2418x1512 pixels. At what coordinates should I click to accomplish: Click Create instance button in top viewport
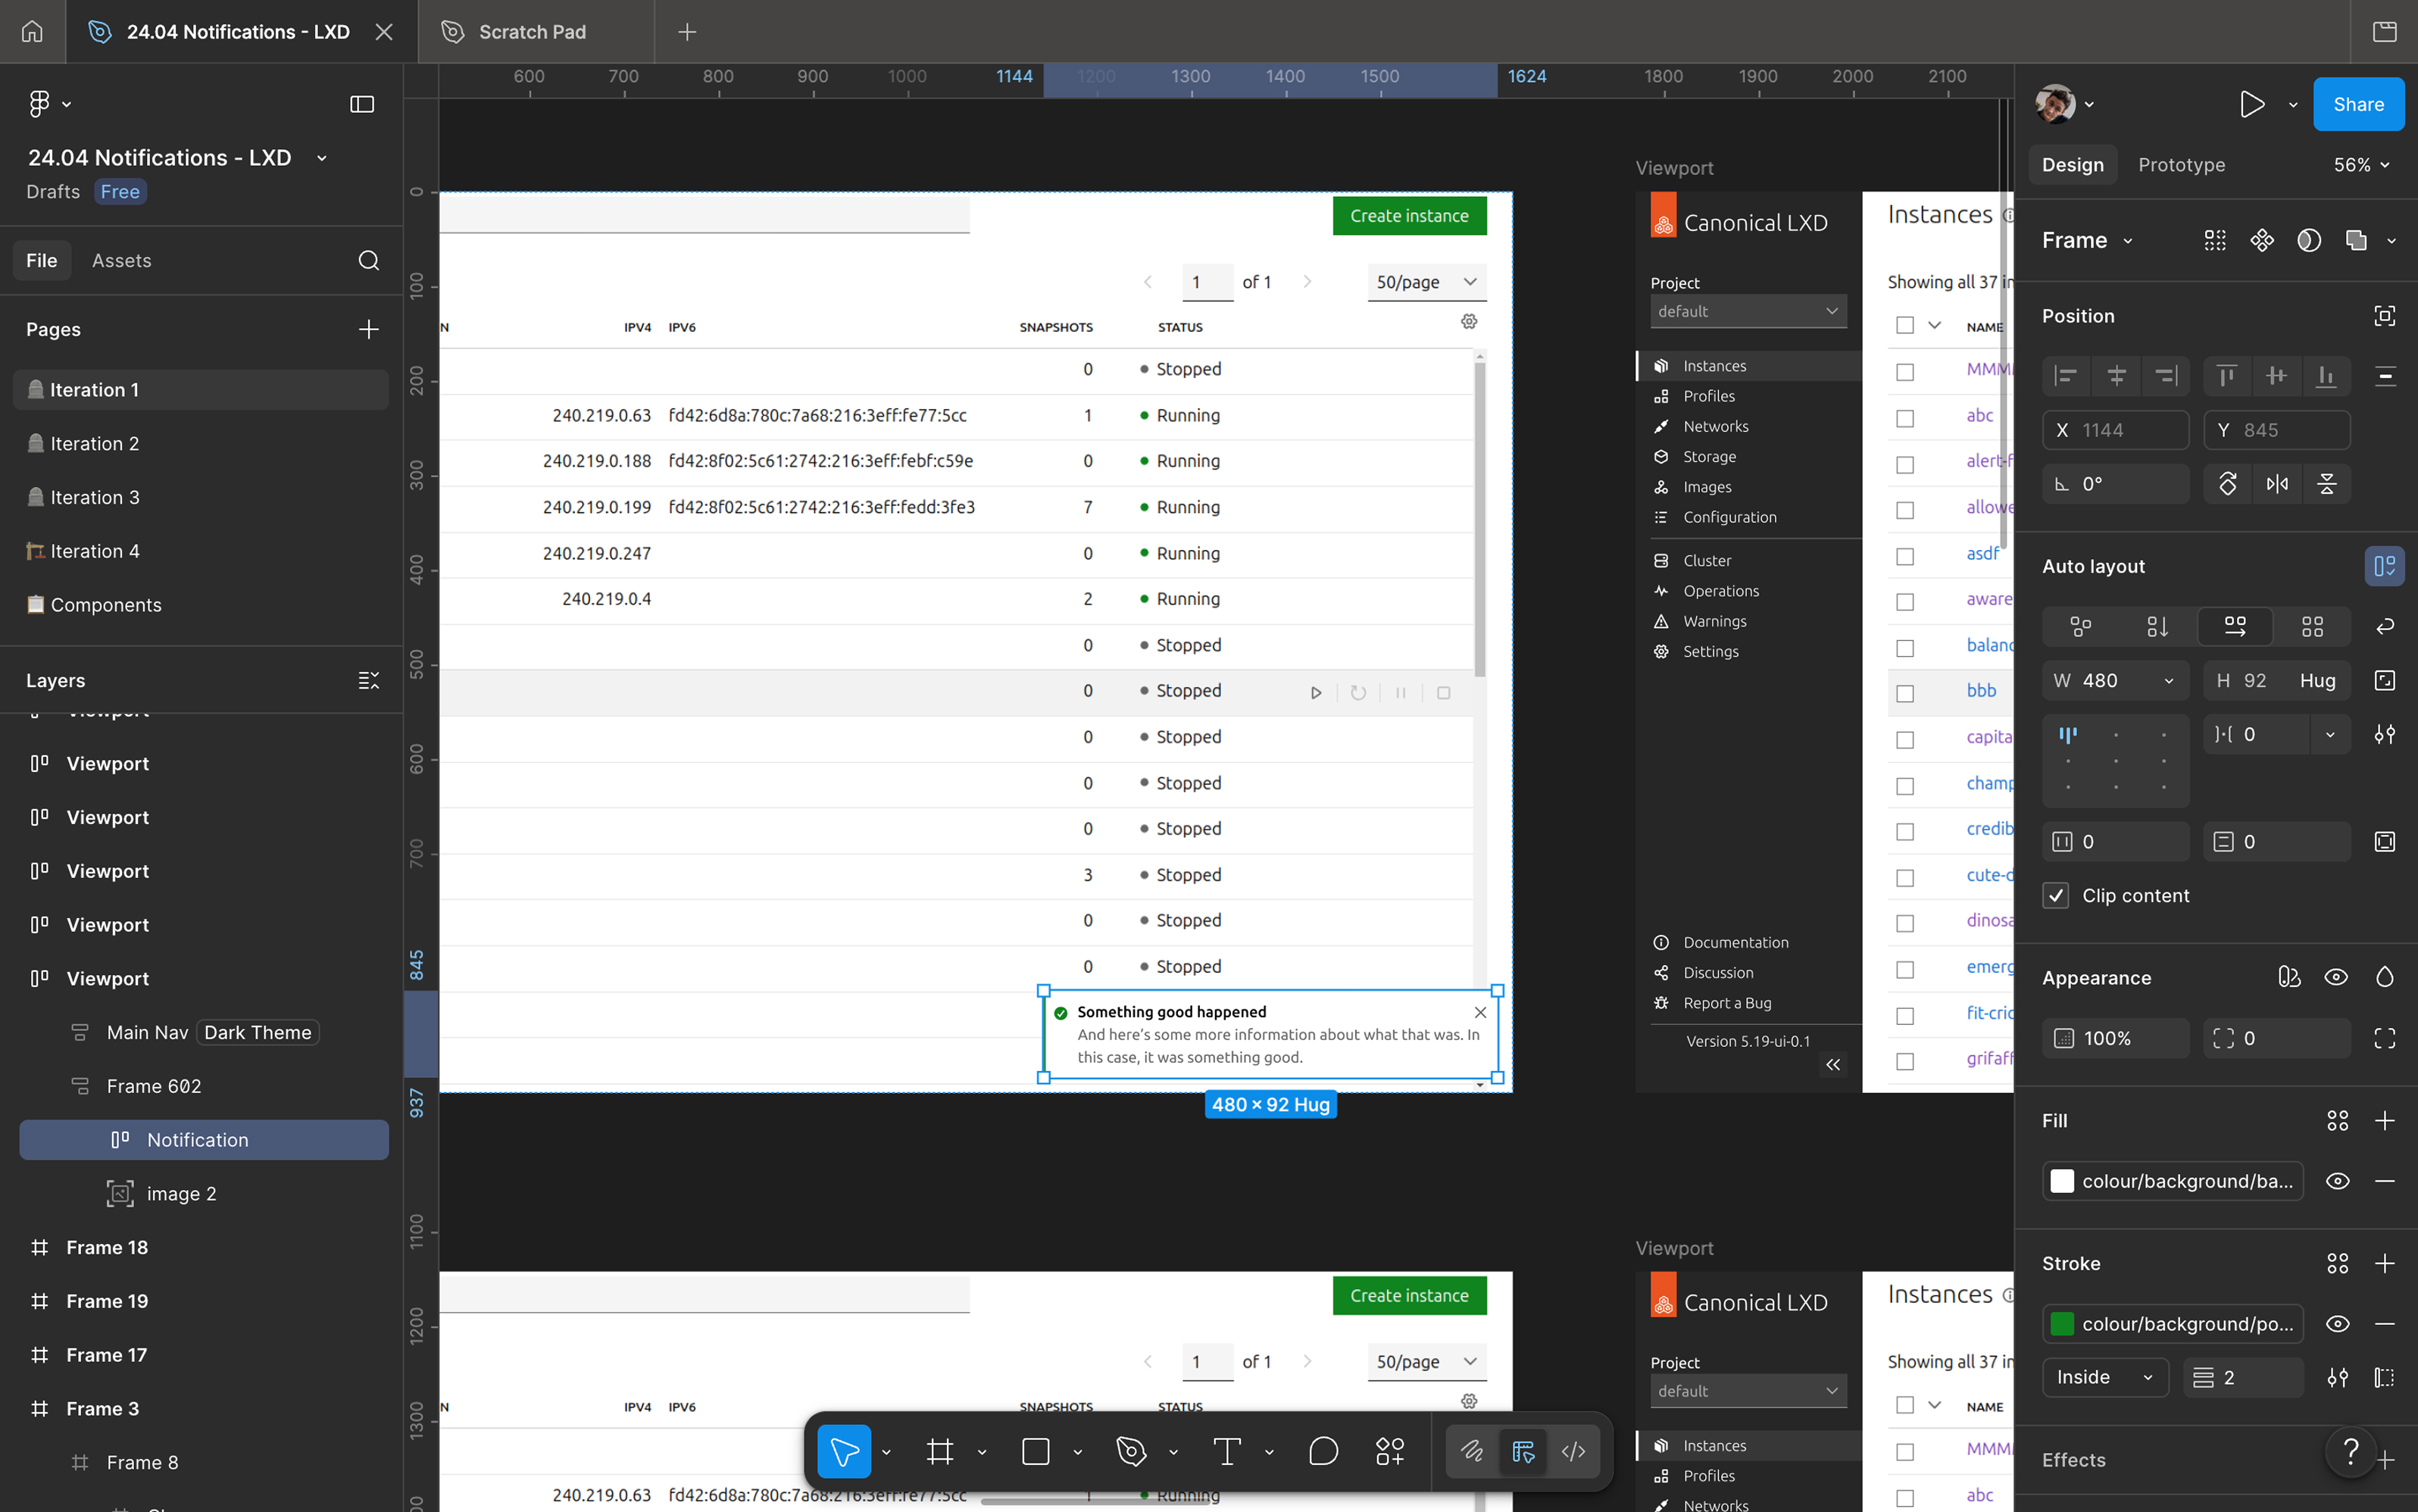click(x=1409, y=216)
